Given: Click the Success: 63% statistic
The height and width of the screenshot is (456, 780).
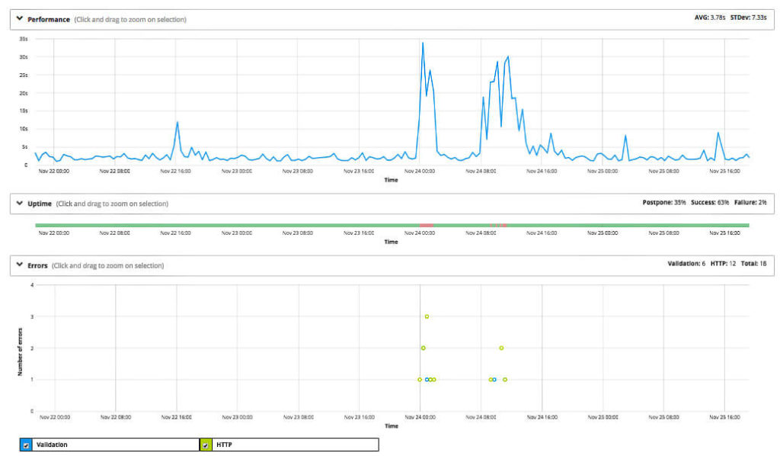Looking at the screenshot, I should click(x=710, y=203).
